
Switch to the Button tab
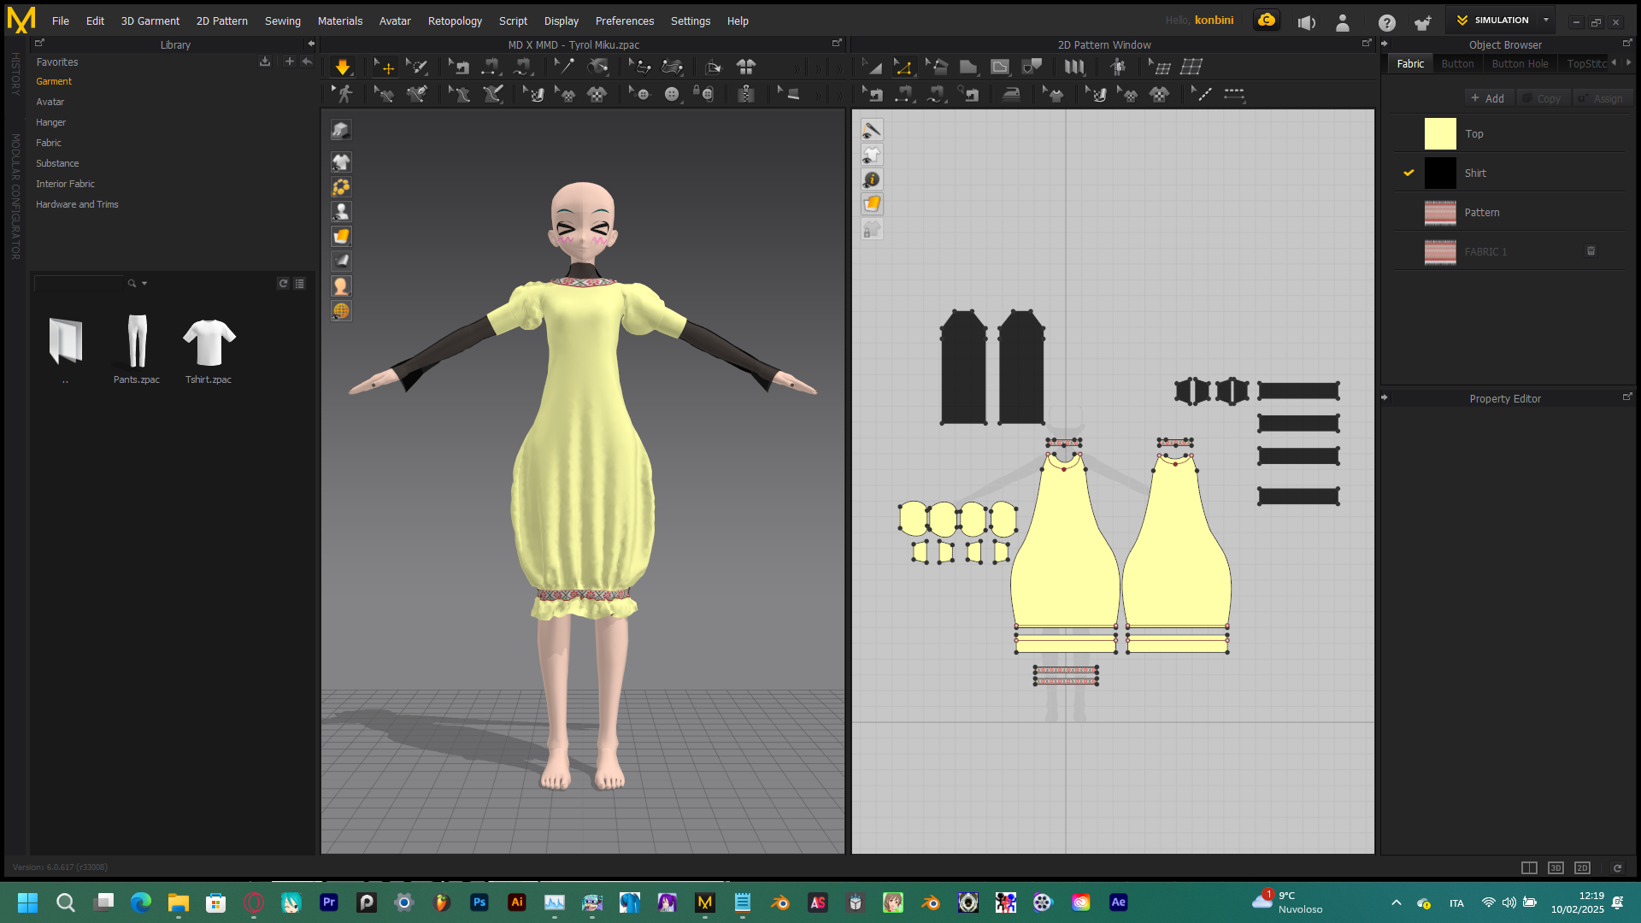pyautogui.click(x=1457, y=64)
